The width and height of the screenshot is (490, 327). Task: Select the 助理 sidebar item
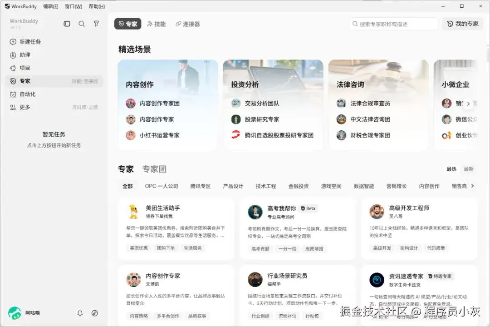pyautogui.click(x=54, y=55)
